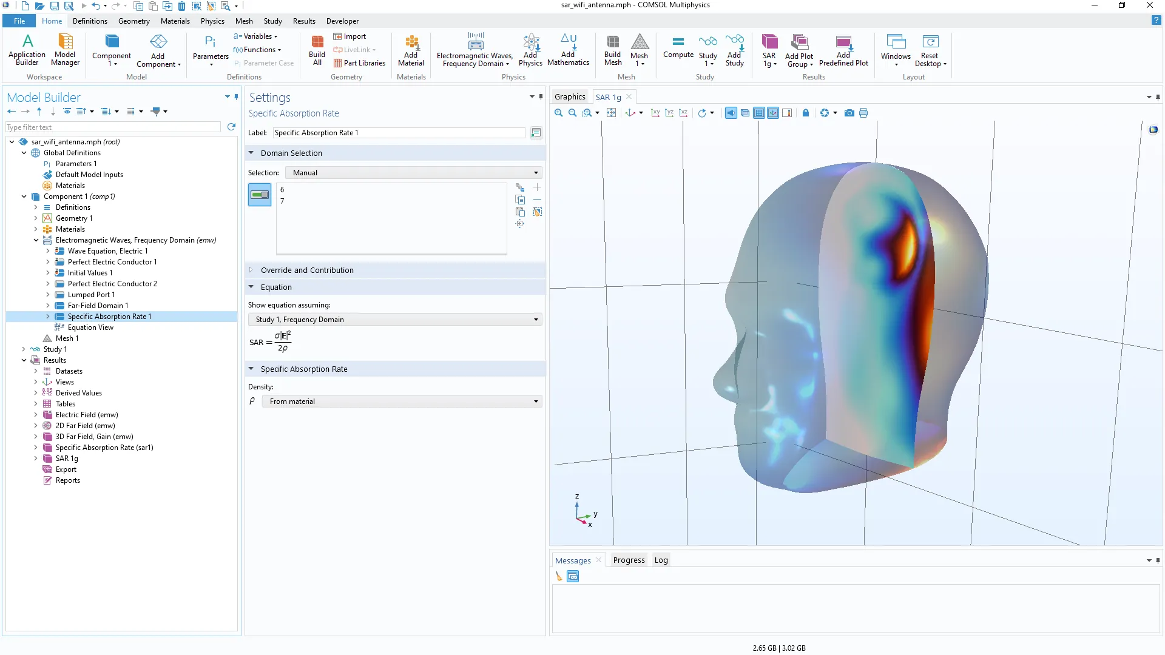Click Zoom Extents in graphics toolbar

click(x=612, y=113)
